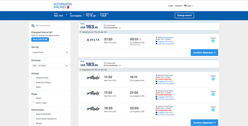Enable the Up to 1 stop filter

(x=33, y=103)
